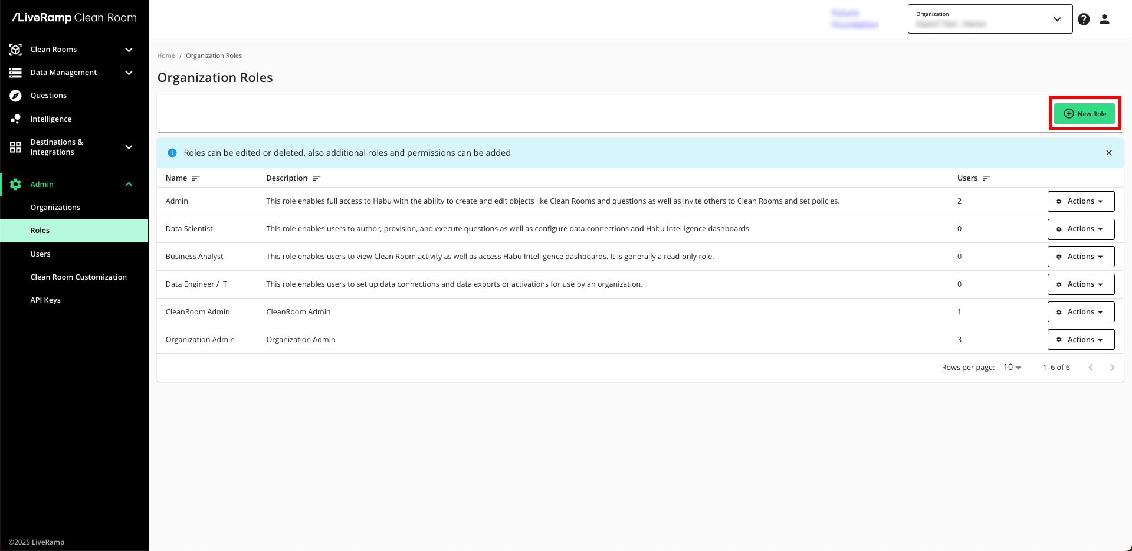Click the Admin gear icon

[16, 185]
